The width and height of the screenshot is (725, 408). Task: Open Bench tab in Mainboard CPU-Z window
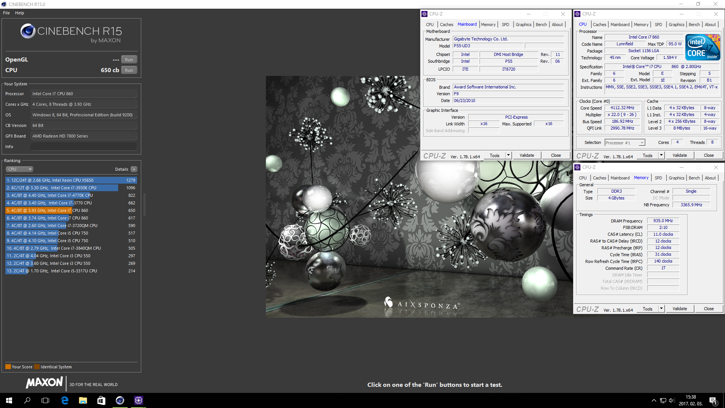pyautogui.click(x=541, y=25)
